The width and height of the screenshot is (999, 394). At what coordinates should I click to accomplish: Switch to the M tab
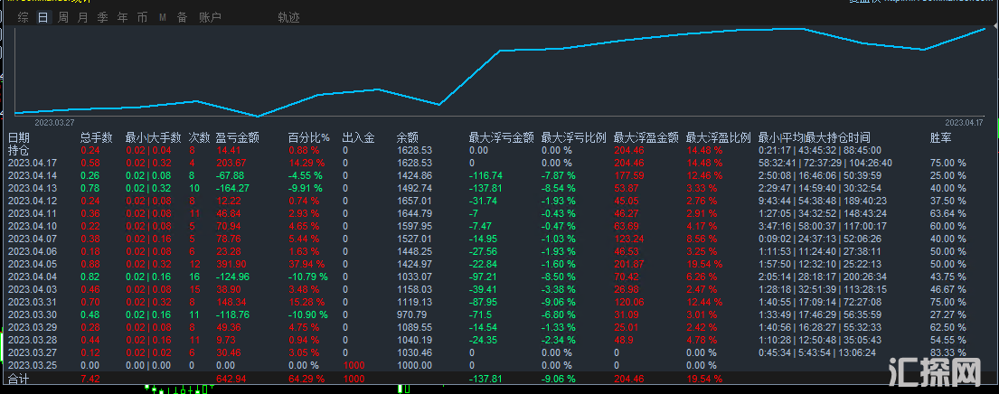click(163, 18)
